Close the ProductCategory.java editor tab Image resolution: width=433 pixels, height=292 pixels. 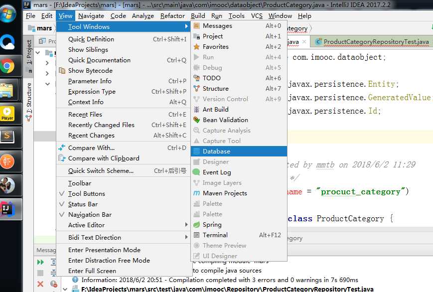click(x=304, y=42)
